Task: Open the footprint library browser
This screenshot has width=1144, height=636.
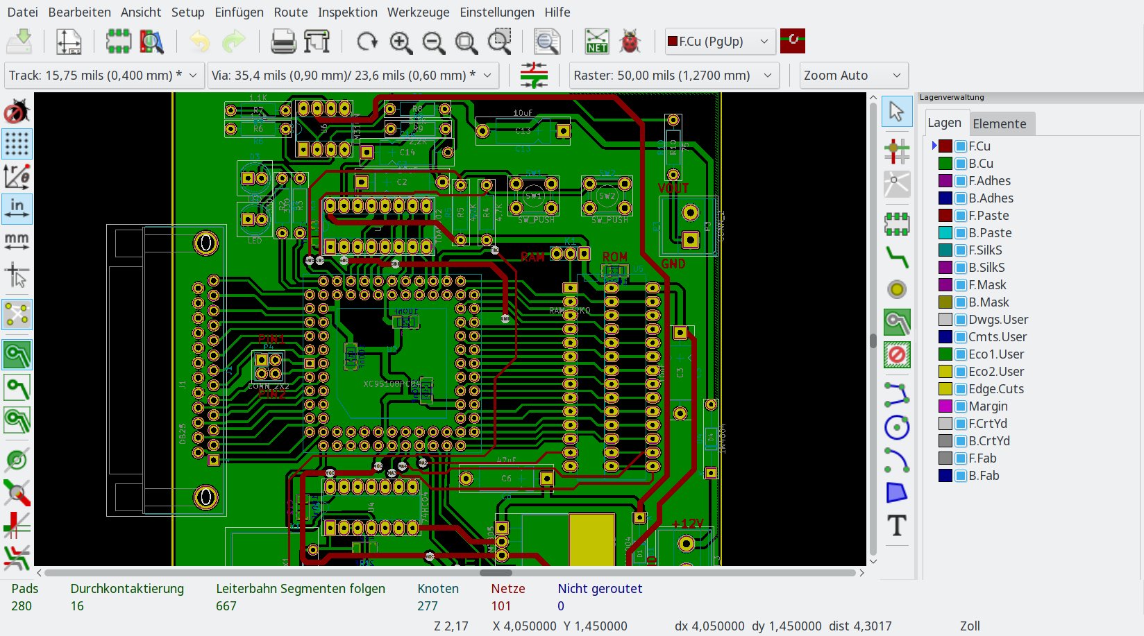Action: [x=151, y=41]
